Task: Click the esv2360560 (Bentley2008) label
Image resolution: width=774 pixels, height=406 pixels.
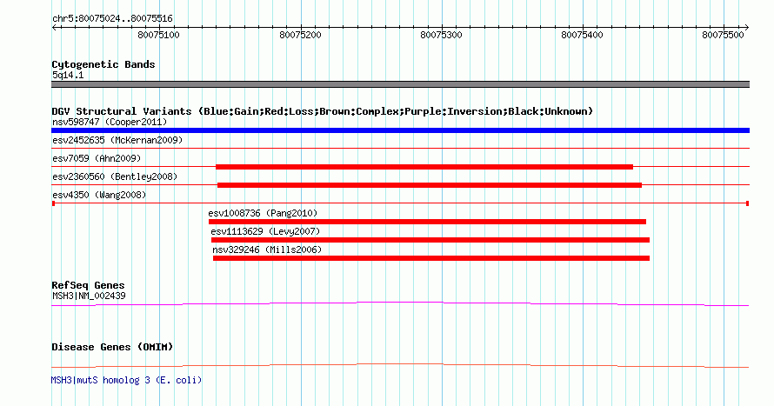Action: click(115, 176)
